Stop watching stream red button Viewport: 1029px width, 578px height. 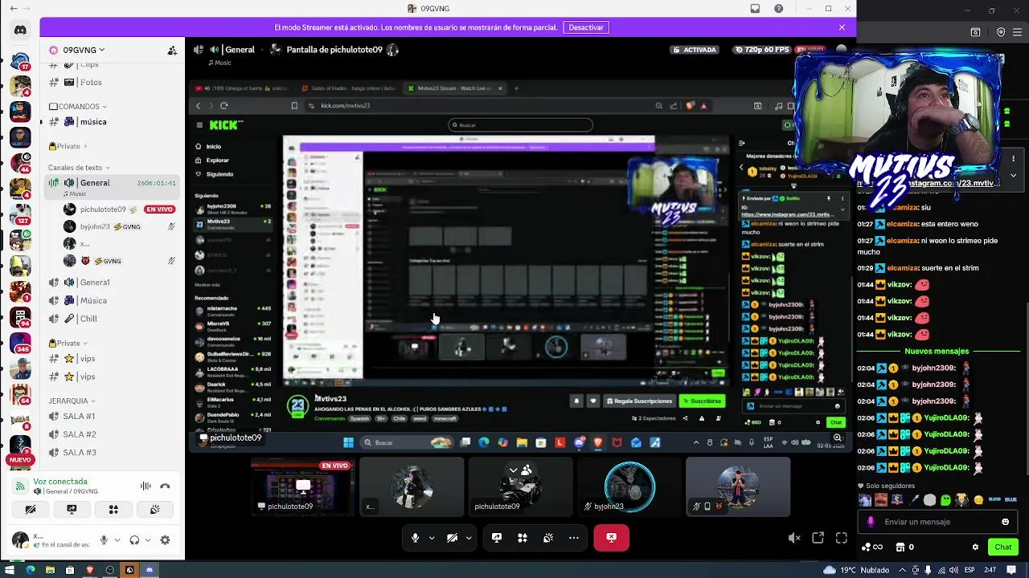[611, 538]
